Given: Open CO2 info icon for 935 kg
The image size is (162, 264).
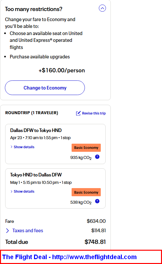Looking at the screenshot, I should pyautogui.click(x=97, y=157).
